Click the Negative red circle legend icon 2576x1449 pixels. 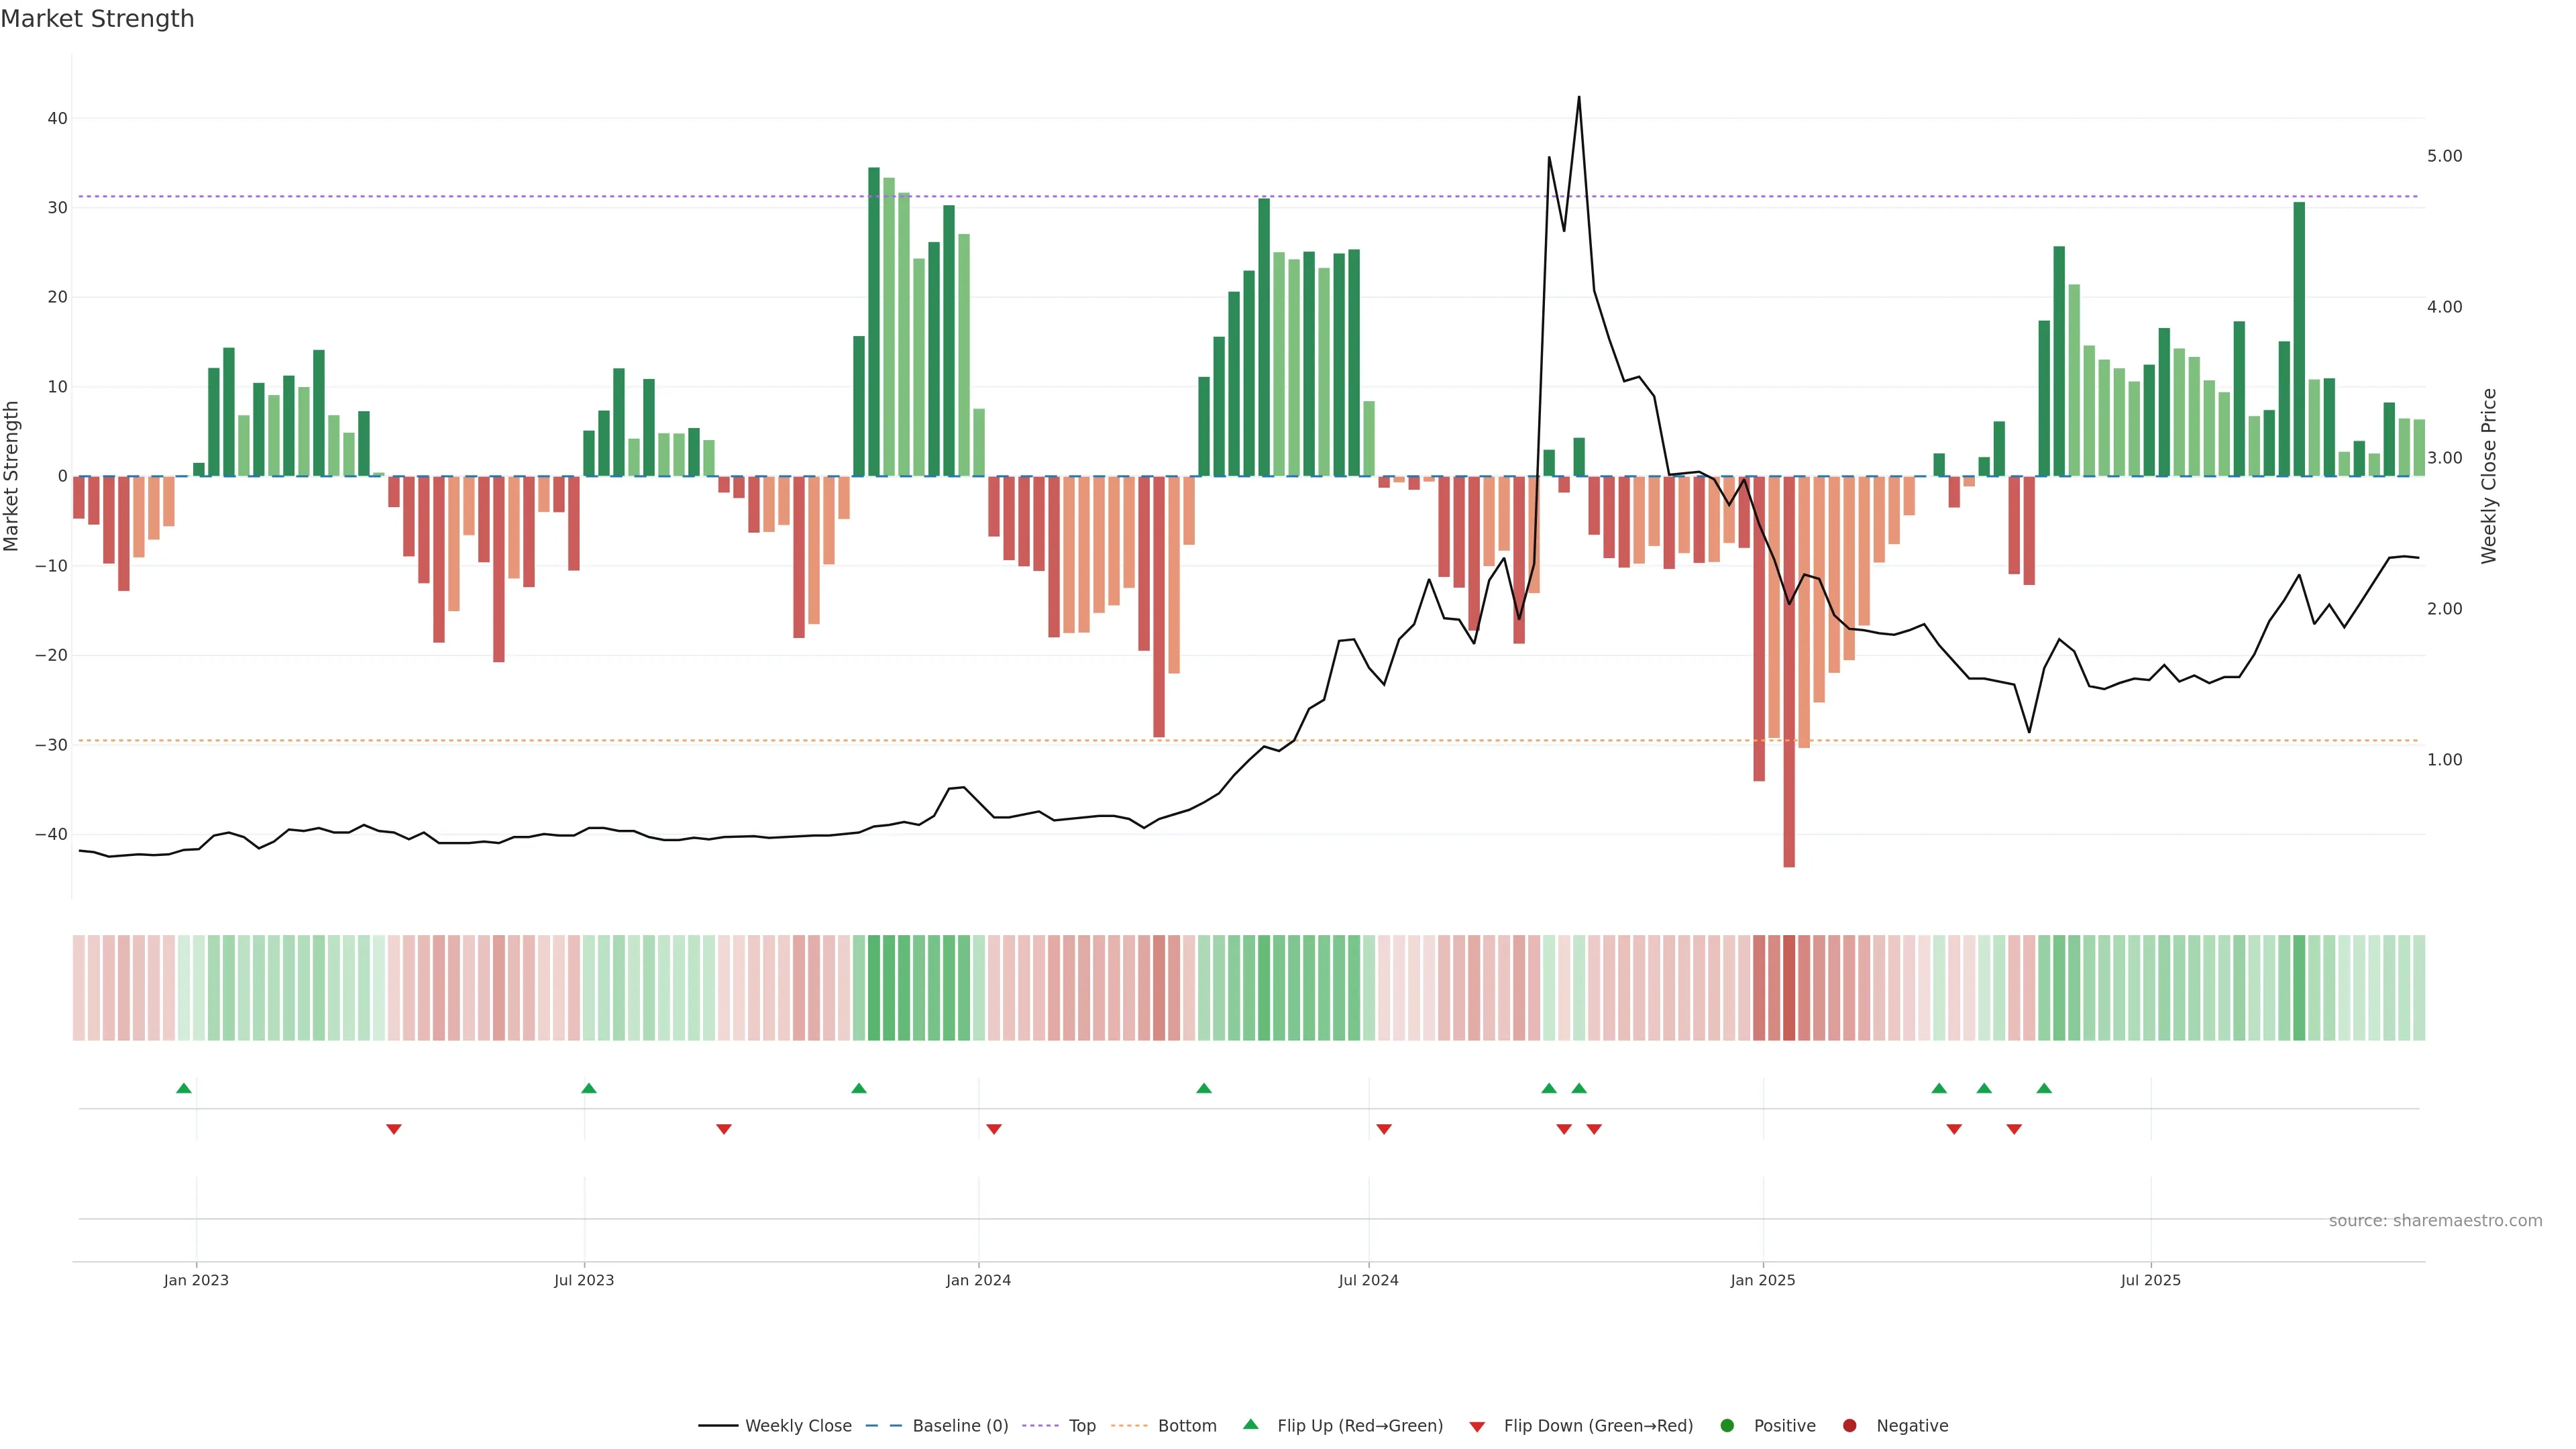click(x=1849, y=1426)
